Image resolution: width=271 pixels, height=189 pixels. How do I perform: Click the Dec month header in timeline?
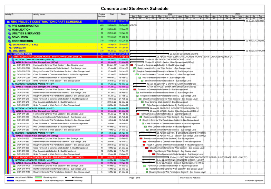point(207,16)
